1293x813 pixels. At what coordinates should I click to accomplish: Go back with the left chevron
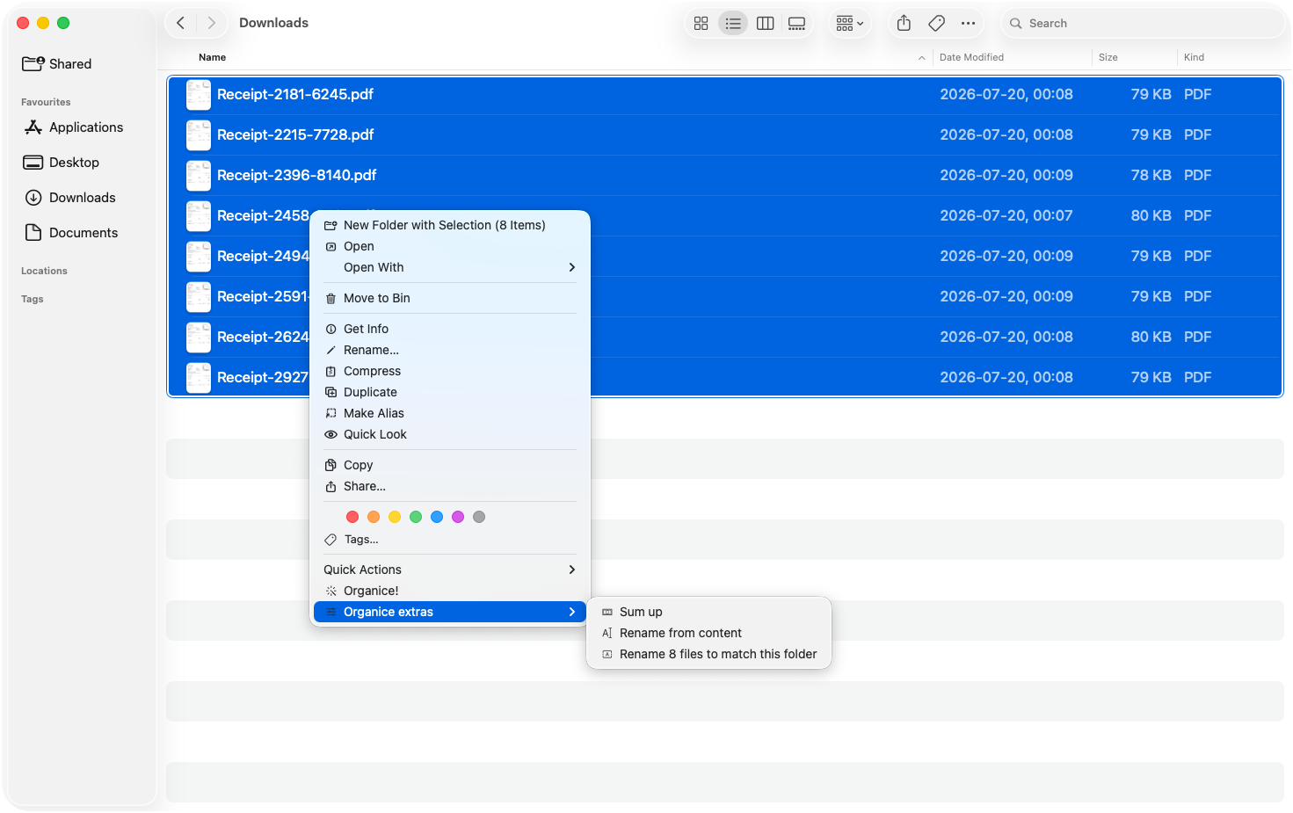pos(180,23)
